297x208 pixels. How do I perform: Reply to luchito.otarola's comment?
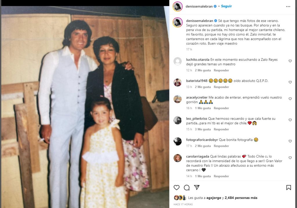221,70
